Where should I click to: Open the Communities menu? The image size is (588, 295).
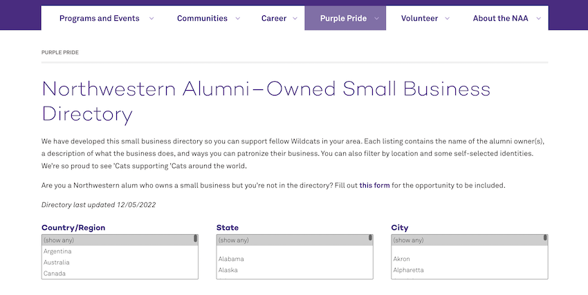click(x=202, y=19)
